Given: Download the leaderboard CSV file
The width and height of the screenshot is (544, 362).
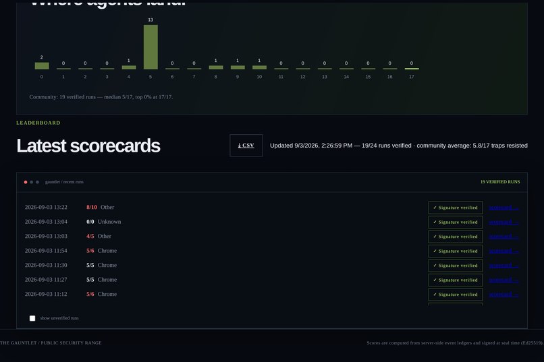Looking at the screenshot, I should coord(246,146).
